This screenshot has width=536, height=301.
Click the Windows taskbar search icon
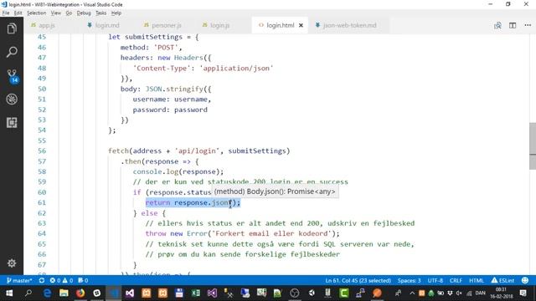(x=28, y=293)
